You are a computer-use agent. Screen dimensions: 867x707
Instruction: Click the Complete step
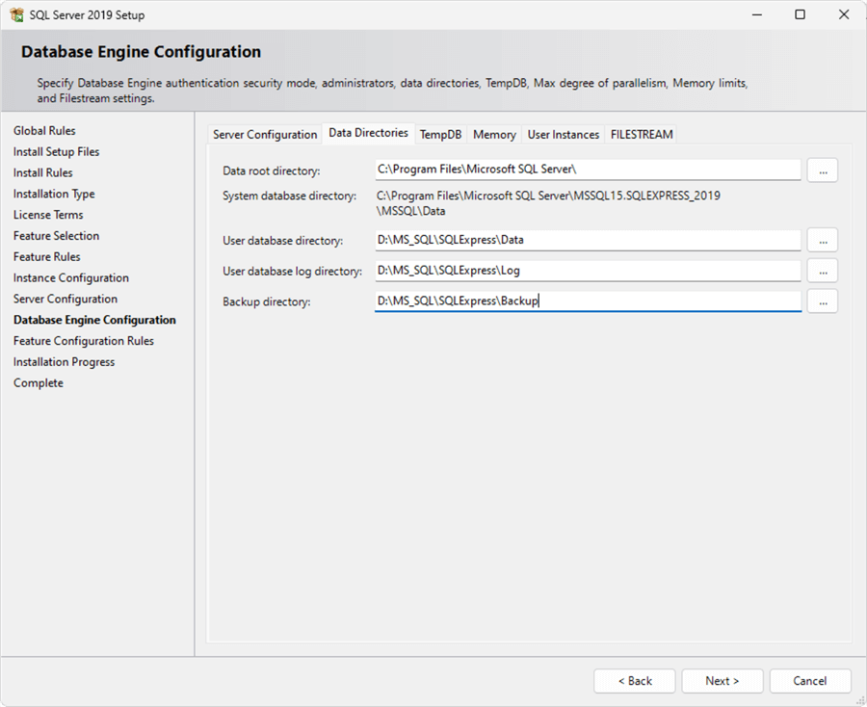coord(39,383)
